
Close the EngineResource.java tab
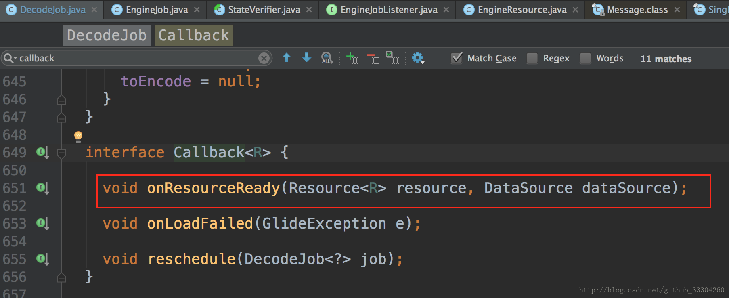coord(576,10)
